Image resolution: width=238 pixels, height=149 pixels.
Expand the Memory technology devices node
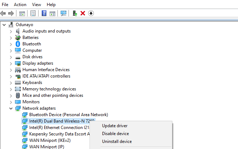(11, 89)
